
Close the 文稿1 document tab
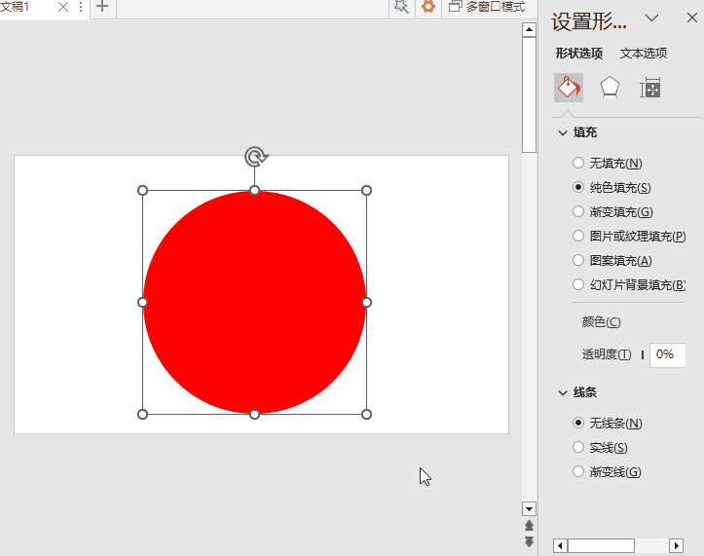63,7
